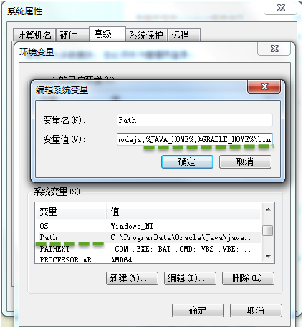
Task: Confirm with 确定 in the edit variable dialog
Action: 187,162
